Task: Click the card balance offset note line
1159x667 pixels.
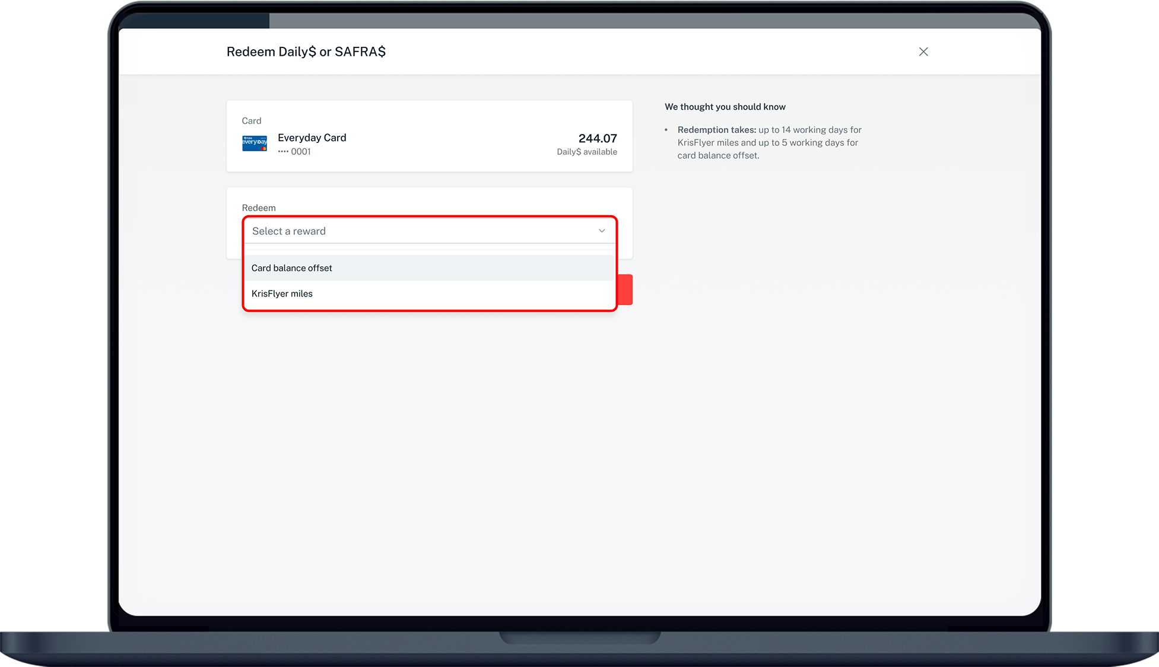Action: 718,155
